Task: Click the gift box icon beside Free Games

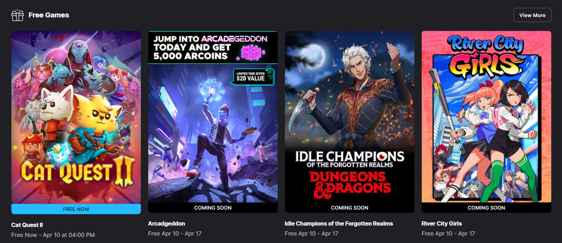Action: tap(17, 15)
